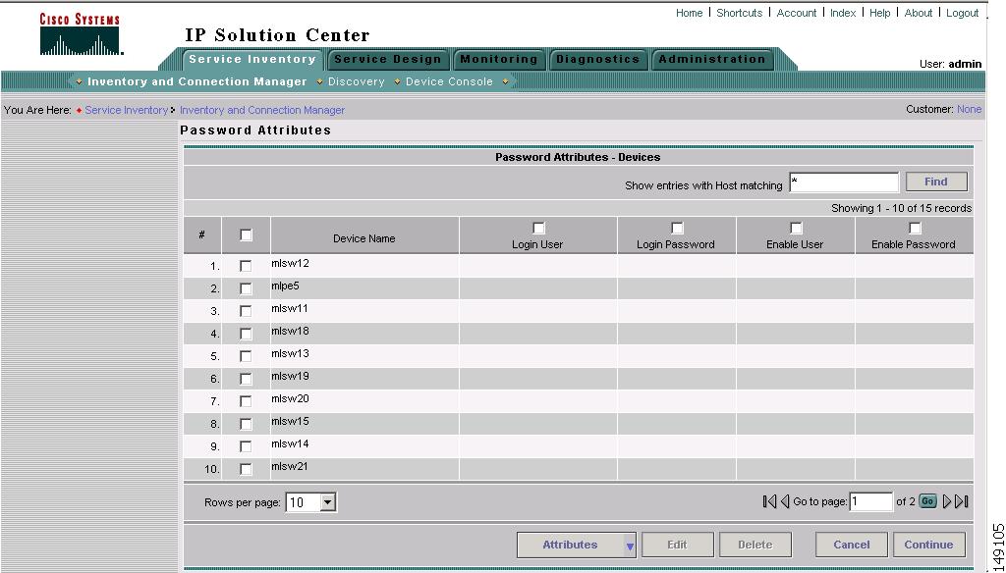Tick checkbox for device mlsw20
This screenshot has width=1006, height=573.
click(246, 401)
